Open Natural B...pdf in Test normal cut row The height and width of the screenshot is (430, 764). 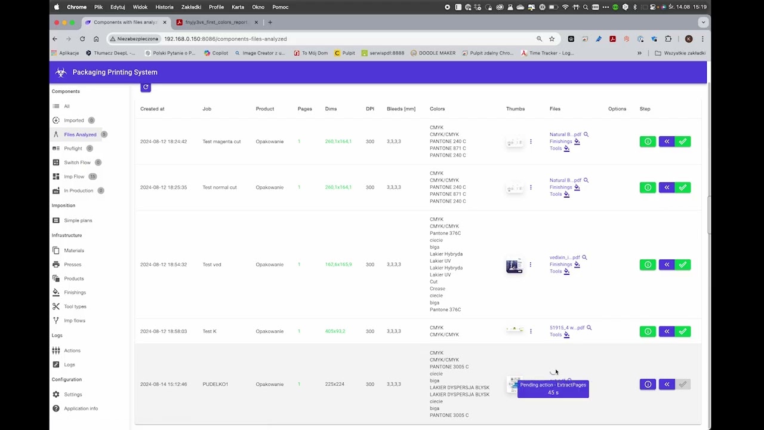point(565,180)
